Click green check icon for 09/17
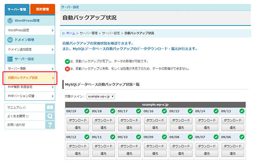Image resolution: width=253 pixels, height=163 pixels. 138,111
